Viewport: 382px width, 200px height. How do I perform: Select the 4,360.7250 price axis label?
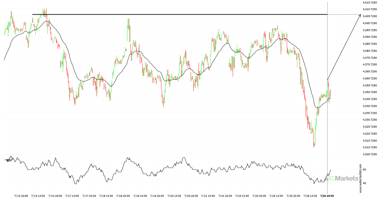(x=370, y=78)
